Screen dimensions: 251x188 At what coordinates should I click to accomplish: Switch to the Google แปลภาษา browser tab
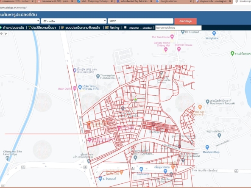[x=173, y=1]
